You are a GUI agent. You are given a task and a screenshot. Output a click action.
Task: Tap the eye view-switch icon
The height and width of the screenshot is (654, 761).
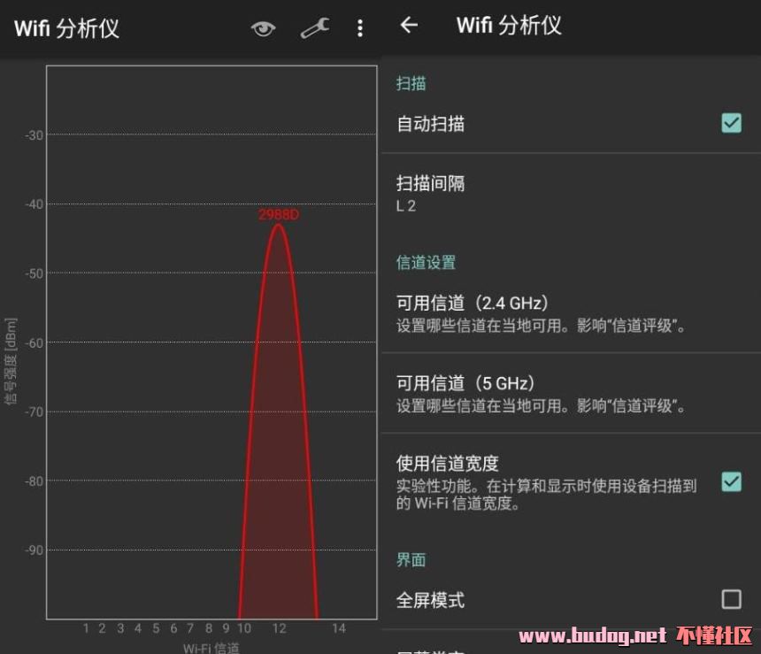(x=263, y=28)
